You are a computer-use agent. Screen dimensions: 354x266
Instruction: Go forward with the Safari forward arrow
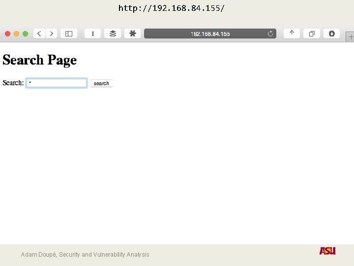coord(51,33)
